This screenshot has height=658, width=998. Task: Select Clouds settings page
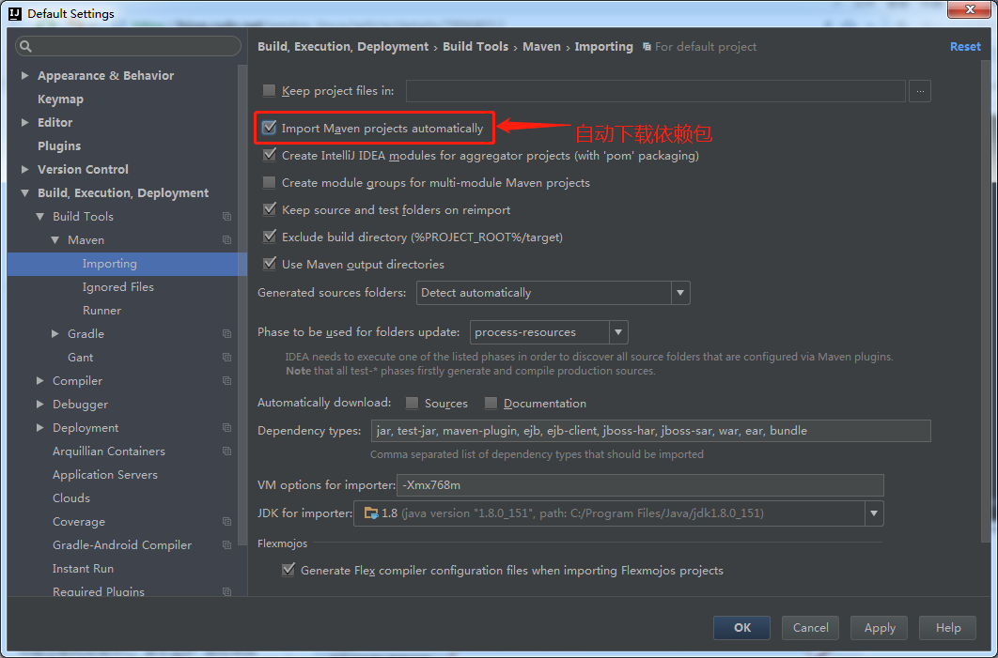71,498
